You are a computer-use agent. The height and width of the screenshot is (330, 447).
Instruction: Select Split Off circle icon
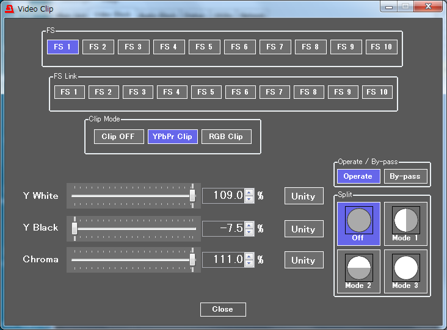[358, 221]
